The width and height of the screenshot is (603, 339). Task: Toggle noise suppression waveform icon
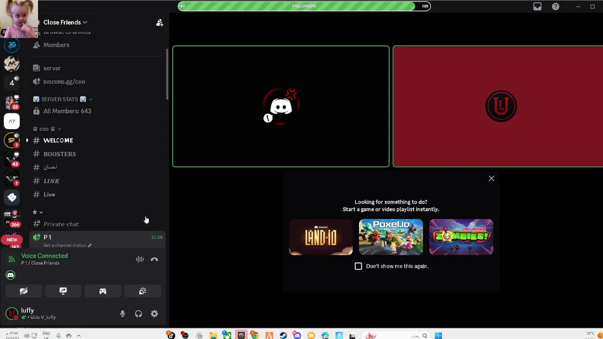click(x=140, y=259)
